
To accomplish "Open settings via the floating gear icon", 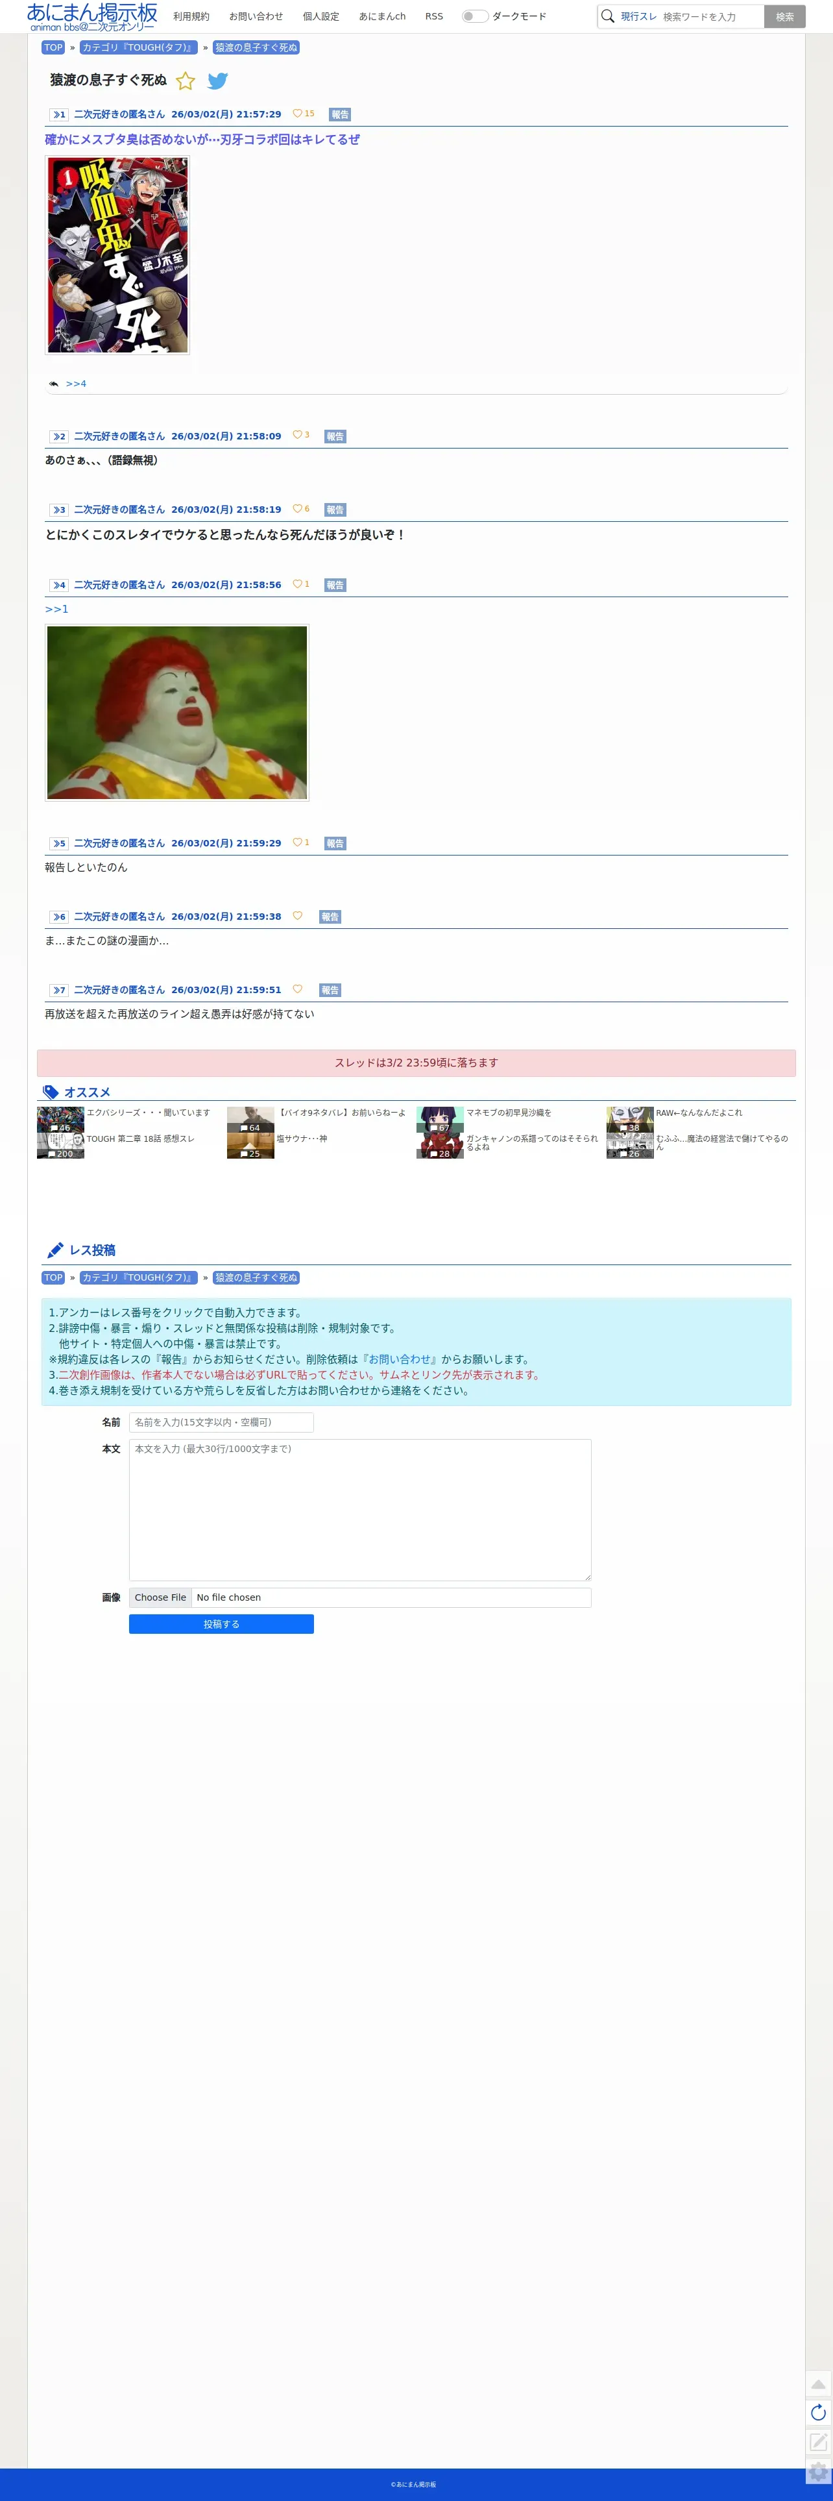I will click(819, 2471).
